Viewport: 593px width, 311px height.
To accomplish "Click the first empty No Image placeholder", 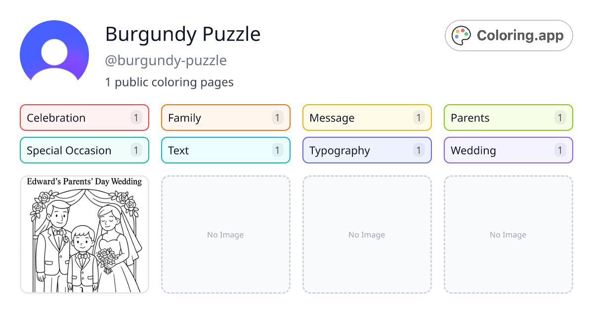I will [225, 234].
